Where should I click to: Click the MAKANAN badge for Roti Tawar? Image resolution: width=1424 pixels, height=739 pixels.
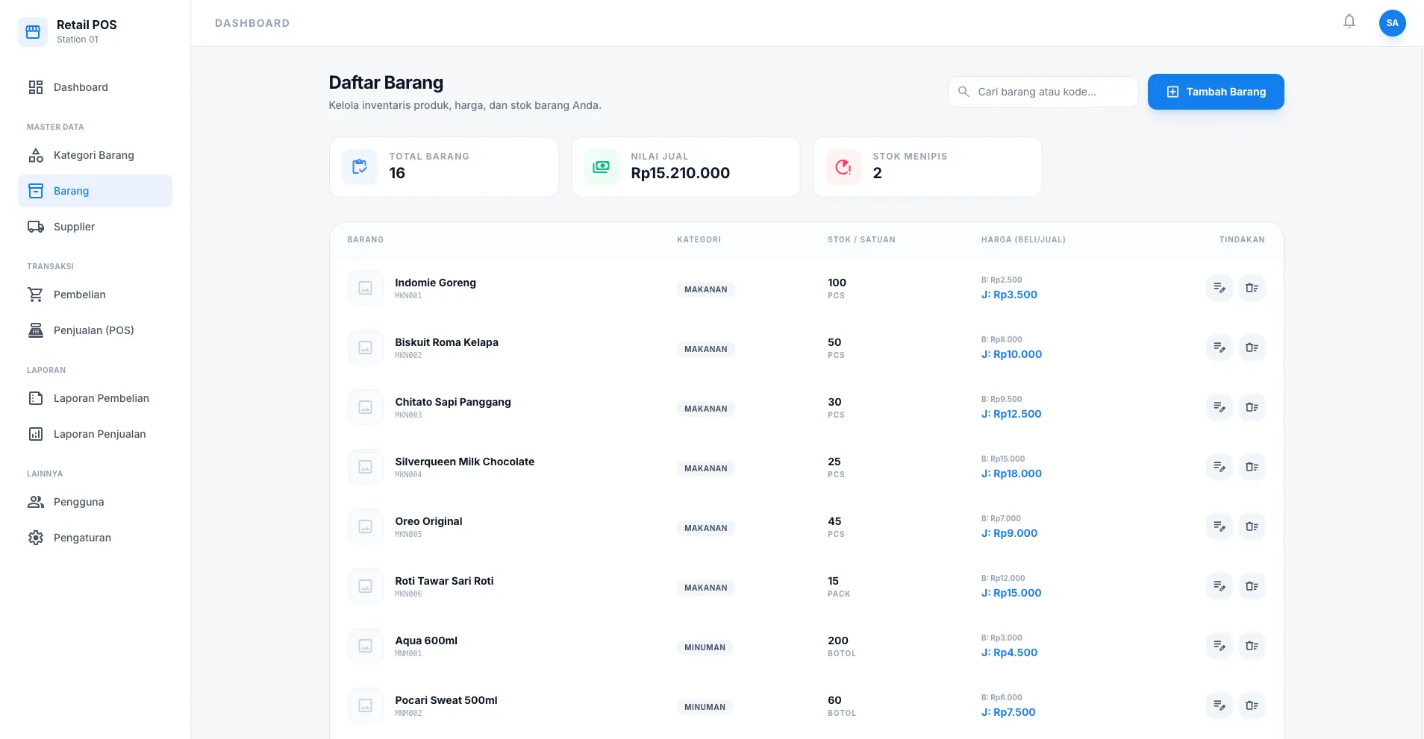click(x=705, y=588)
